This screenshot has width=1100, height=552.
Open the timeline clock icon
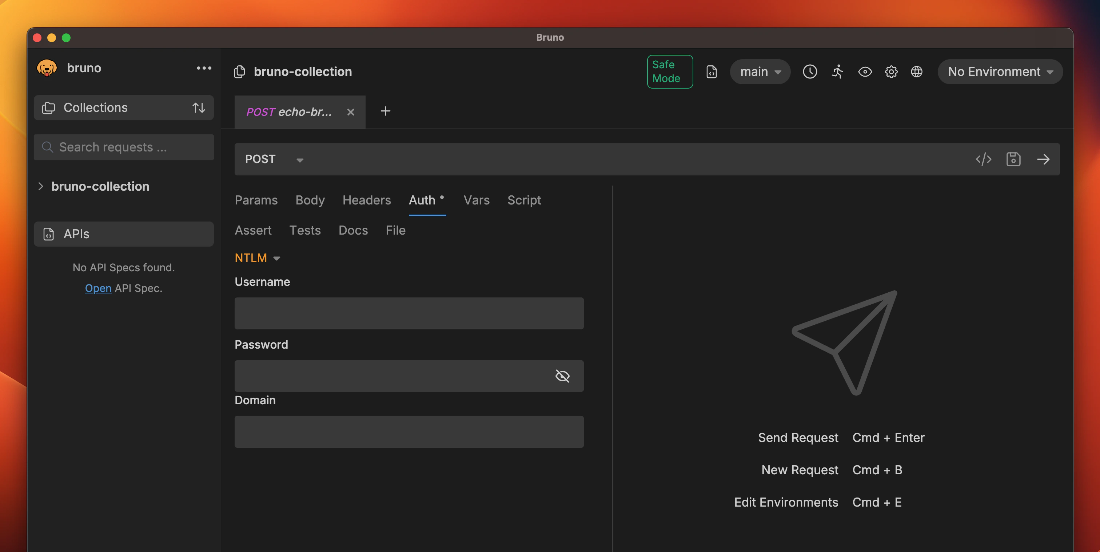point(810,72)
